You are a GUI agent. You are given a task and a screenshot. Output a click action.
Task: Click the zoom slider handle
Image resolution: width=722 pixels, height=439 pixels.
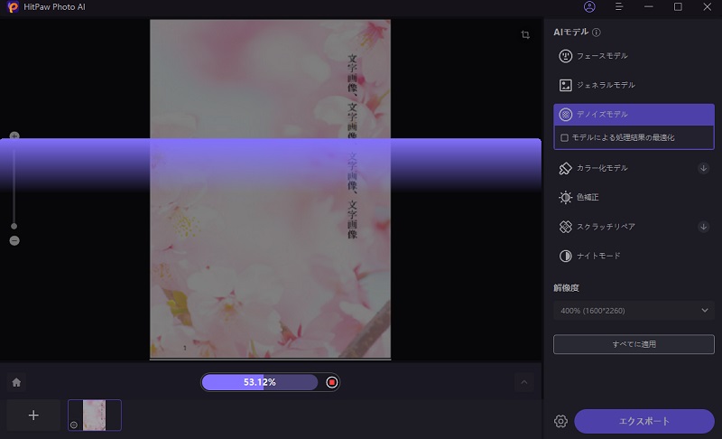pyautogui.click(x=14, y=226)
